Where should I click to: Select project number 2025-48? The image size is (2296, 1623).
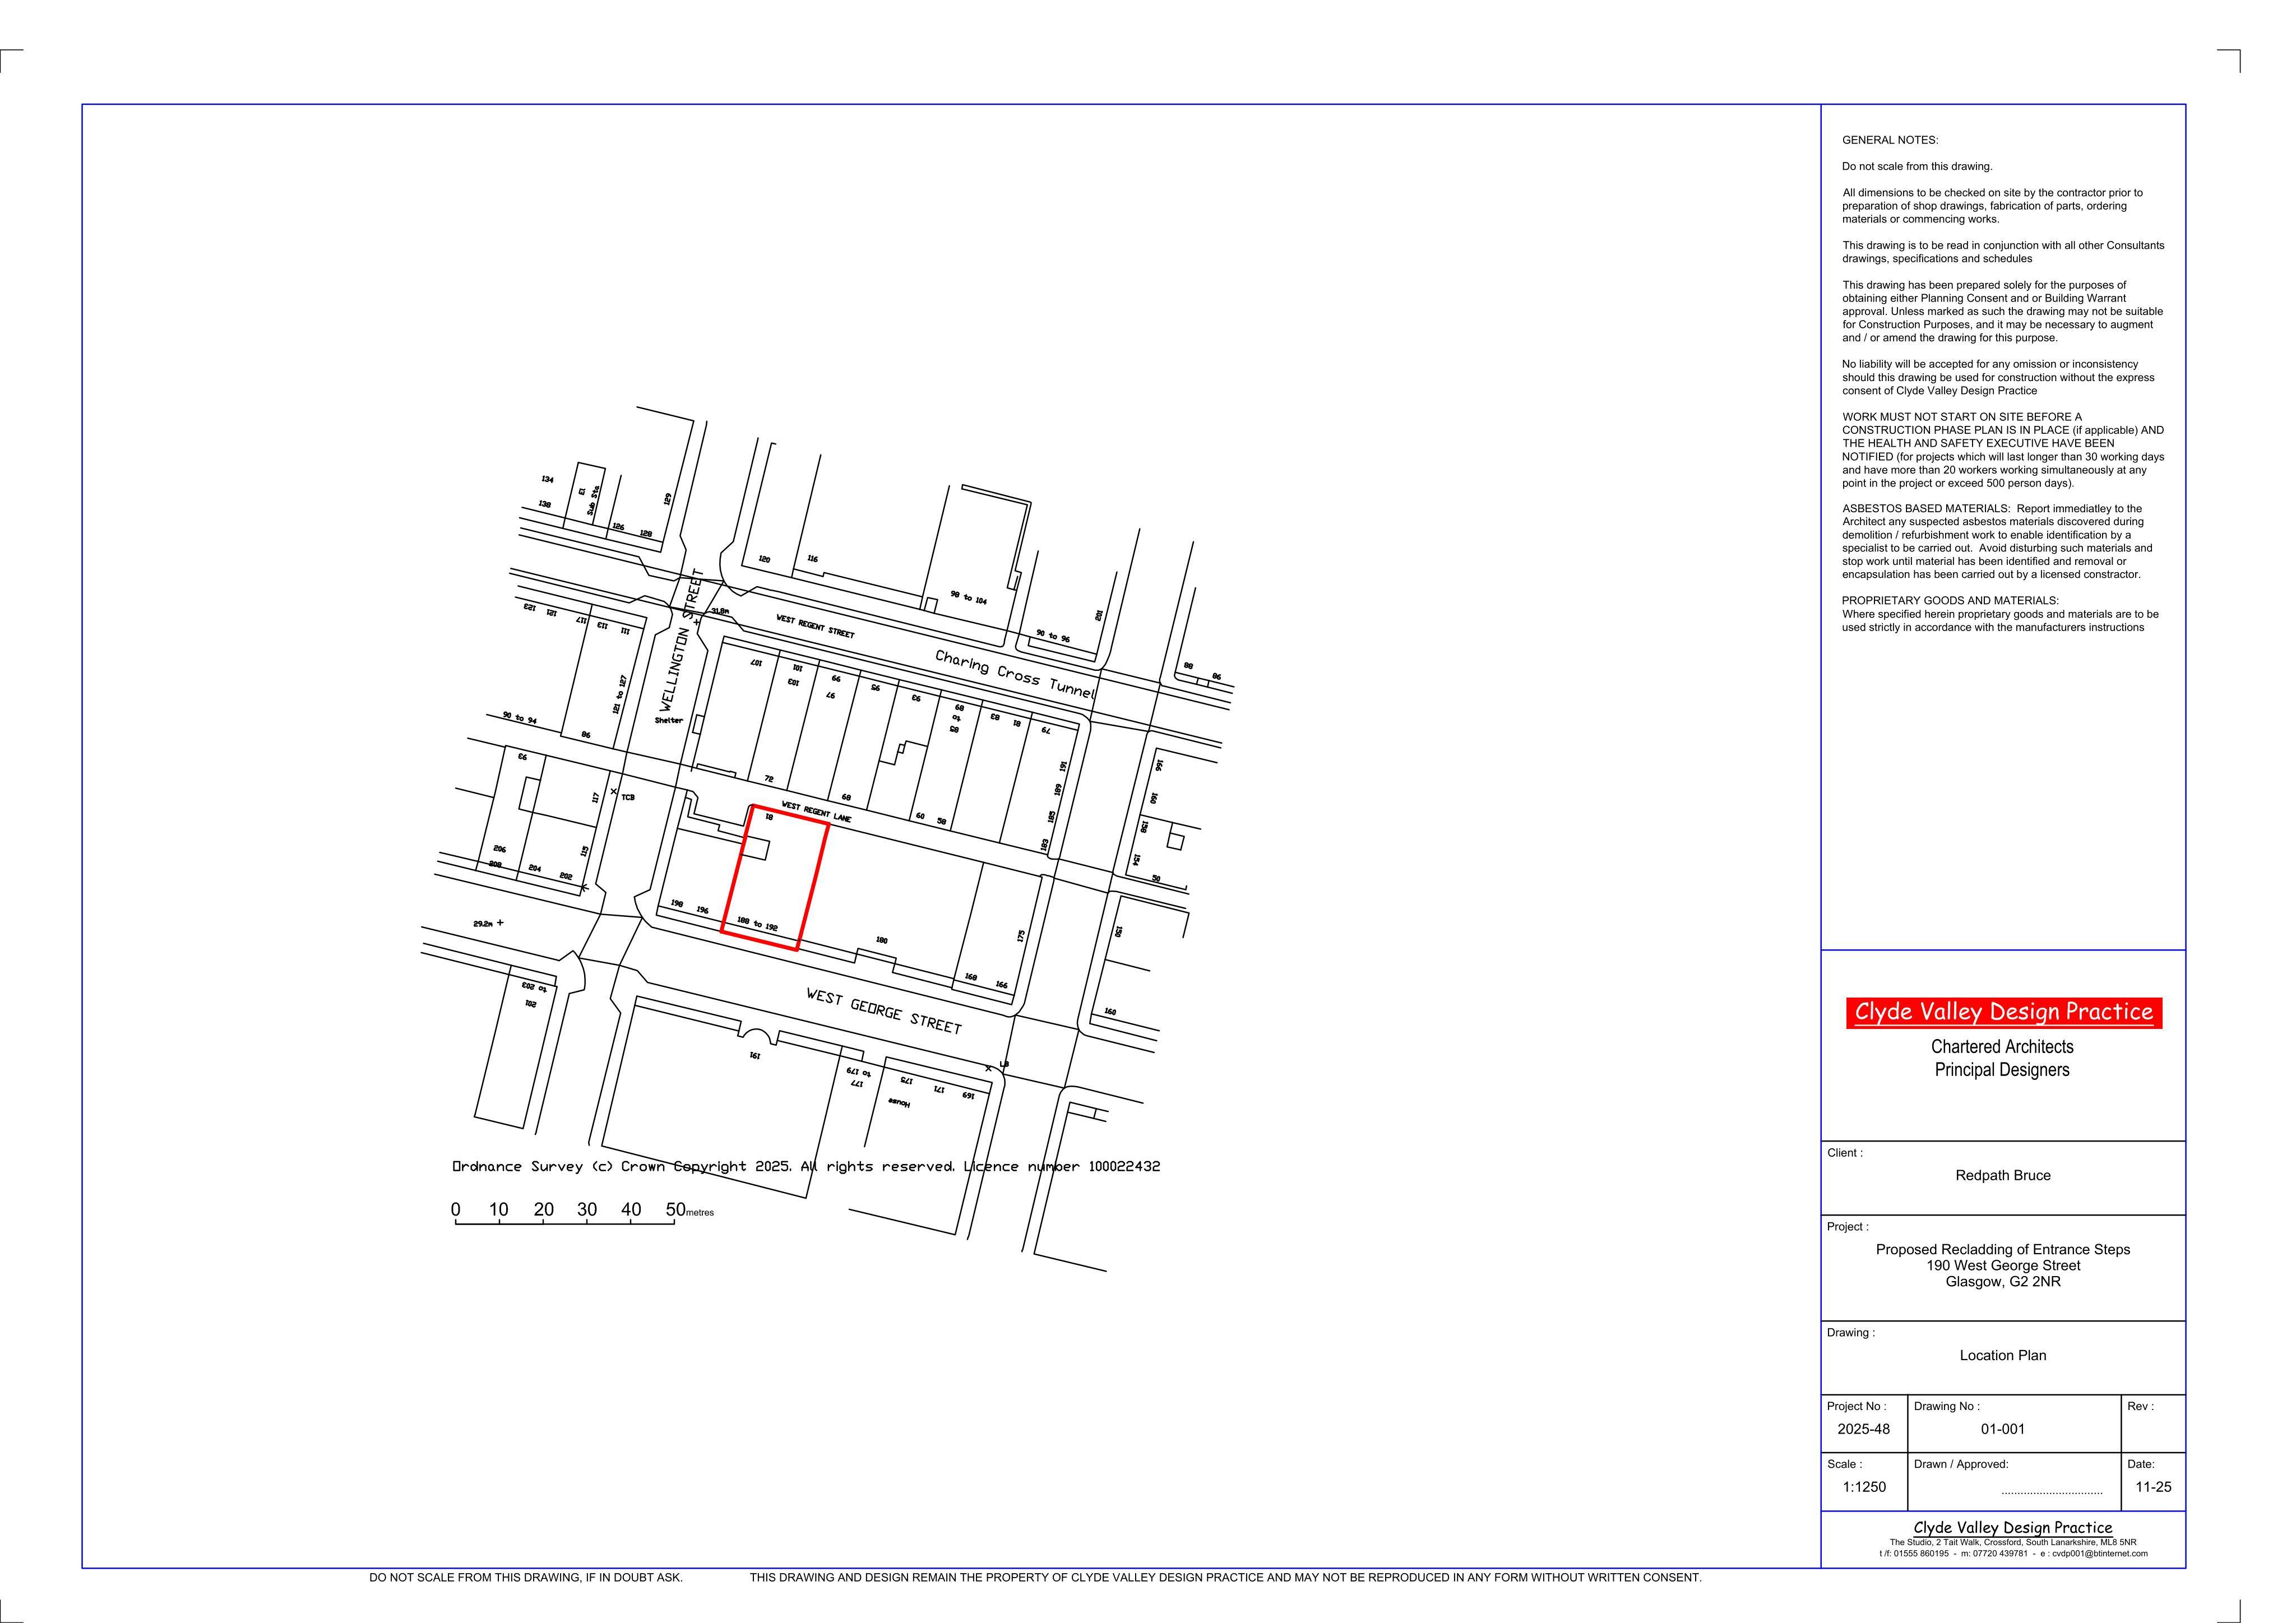pos(1863,1429)
